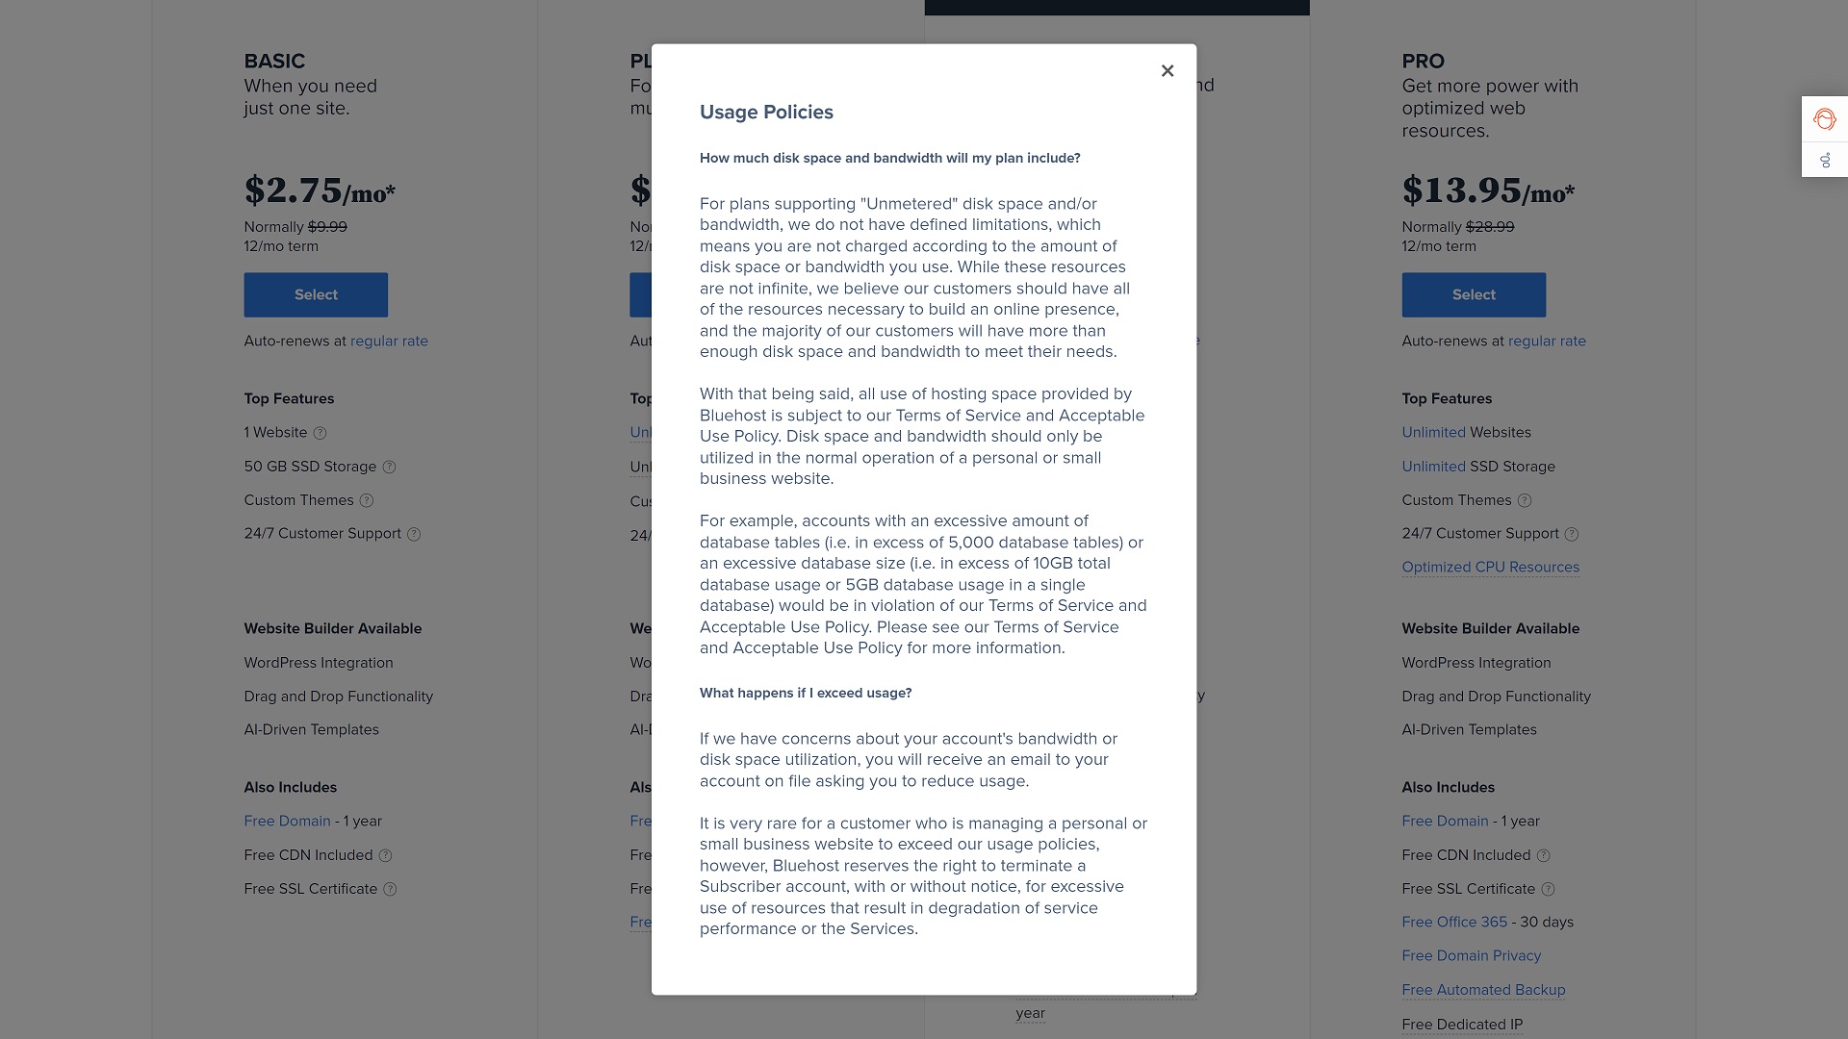Click the question mark icon next to '1 Website'
This screenshot has width=1848, height=1039.
(320, 433)
